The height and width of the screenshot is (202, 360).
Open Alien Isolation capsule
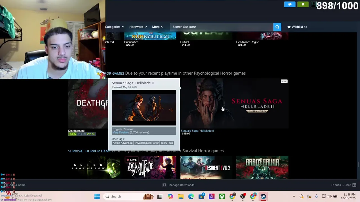pos(94,167)
